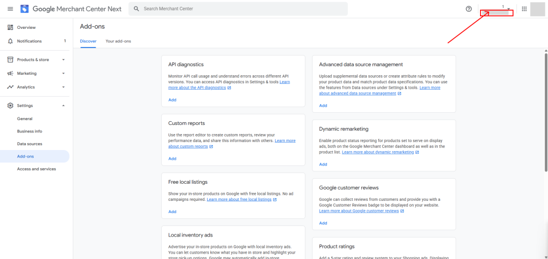Open the Google apps grid
Viewport: 548px width, 259px height.
524,9
